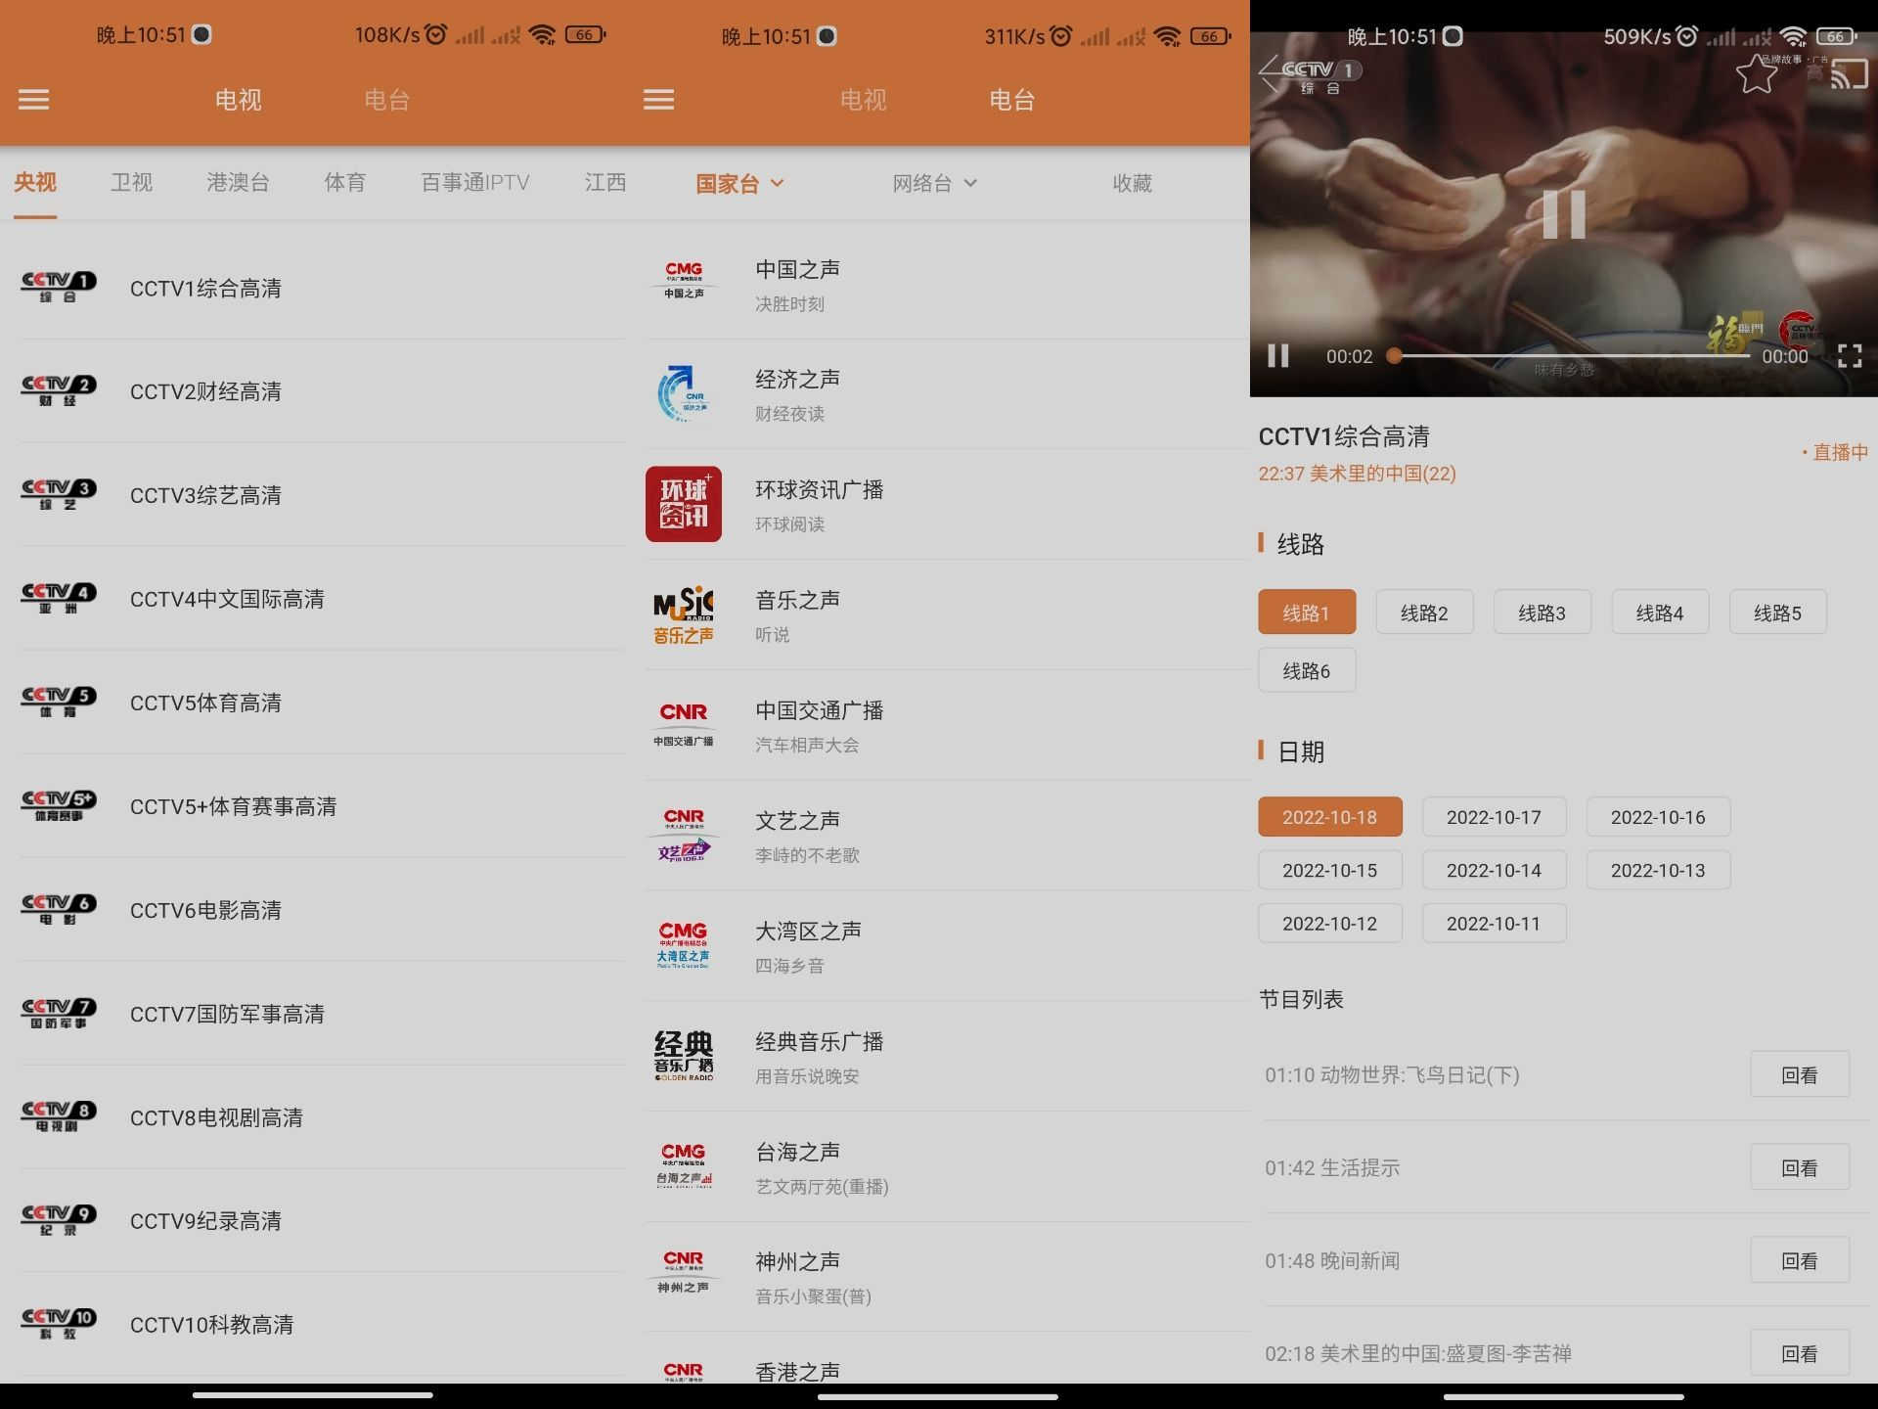Open 神州之声 radio station

(x=947, y=1276)
